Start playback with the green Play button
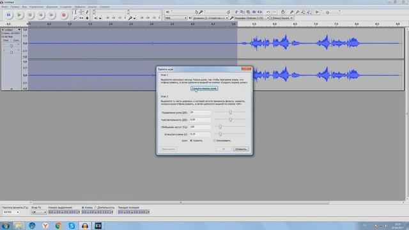 (x=19, y=15)
